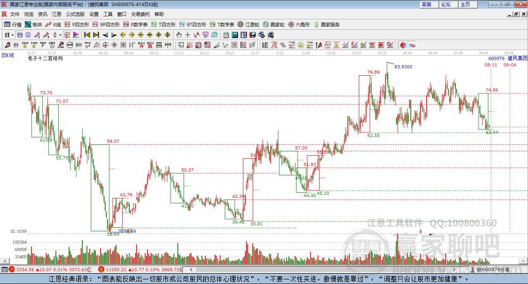Click the 客服 button in title bar
Image resolution: width=528 pixels, height=284 pixels.
[x=429, y=4]
